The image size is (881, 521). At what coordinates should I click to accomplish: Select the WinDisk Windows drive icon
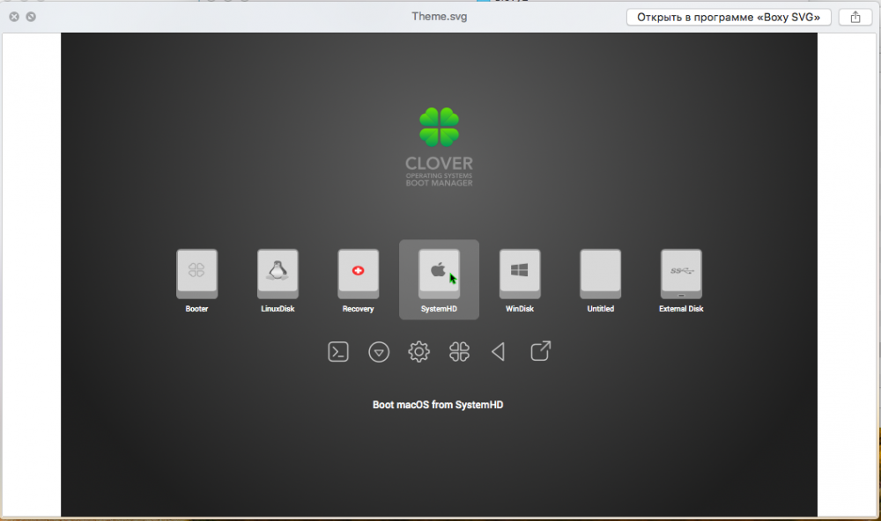click(x=520, y=274)
